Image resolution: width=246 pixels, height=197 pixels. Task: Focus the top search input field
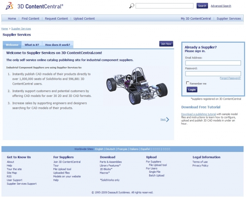[165, 6]
